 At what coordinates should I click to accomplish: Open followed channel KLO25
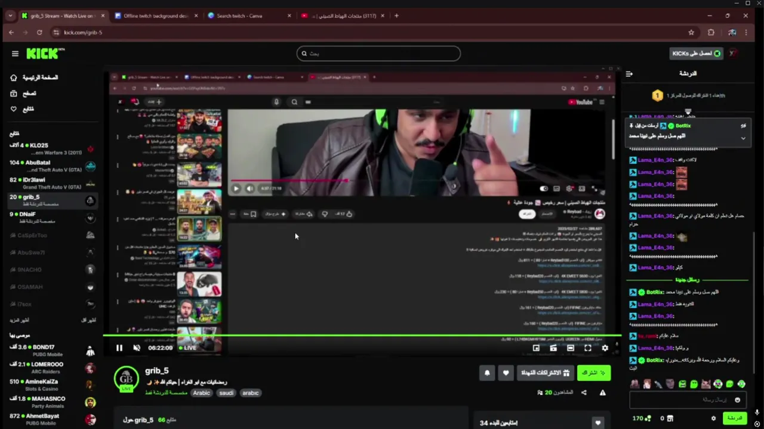(x=52, y=148)
